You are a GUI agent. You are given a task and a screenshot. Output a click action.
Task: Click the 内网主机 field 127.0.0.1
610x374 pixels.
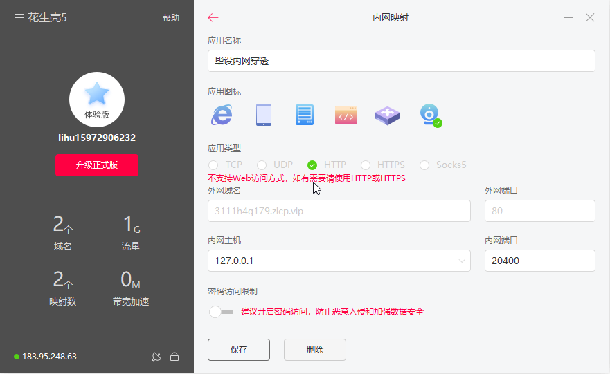pos(339,261)
